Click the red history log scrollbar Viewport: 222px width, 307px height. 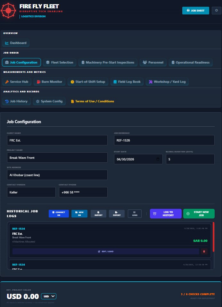click(213, 237)
